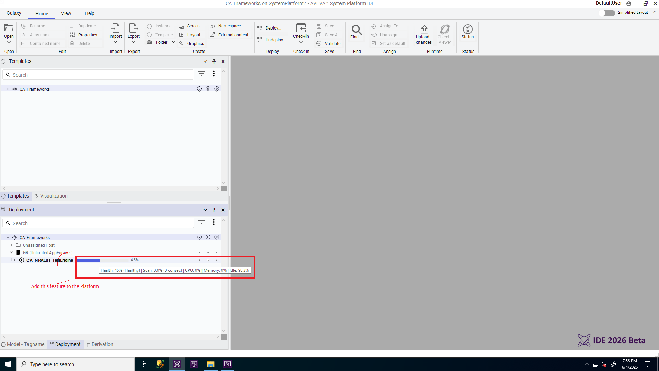Create a new Layout

(x=190, y=35)
